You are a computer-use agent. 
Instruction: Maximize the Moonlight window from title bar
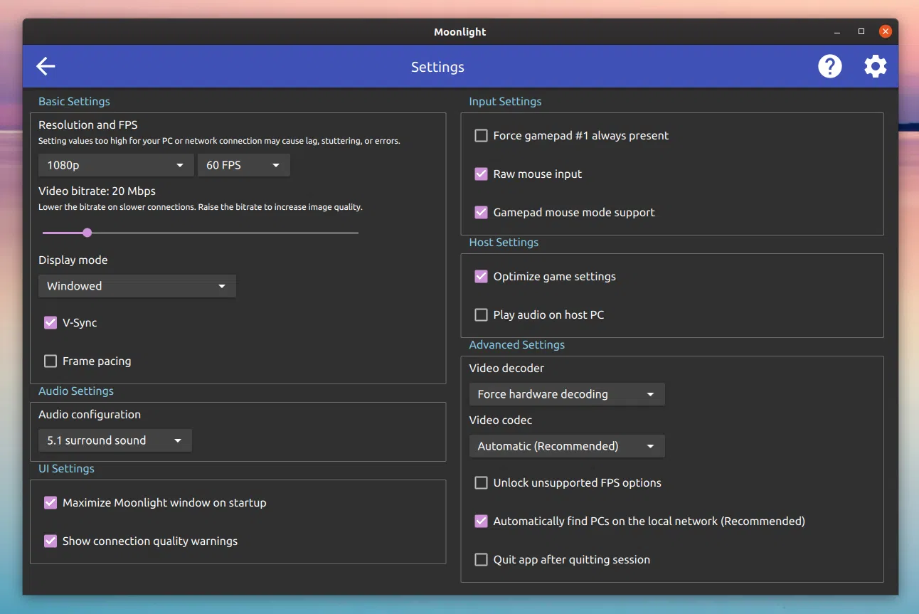tap(861, 31)
